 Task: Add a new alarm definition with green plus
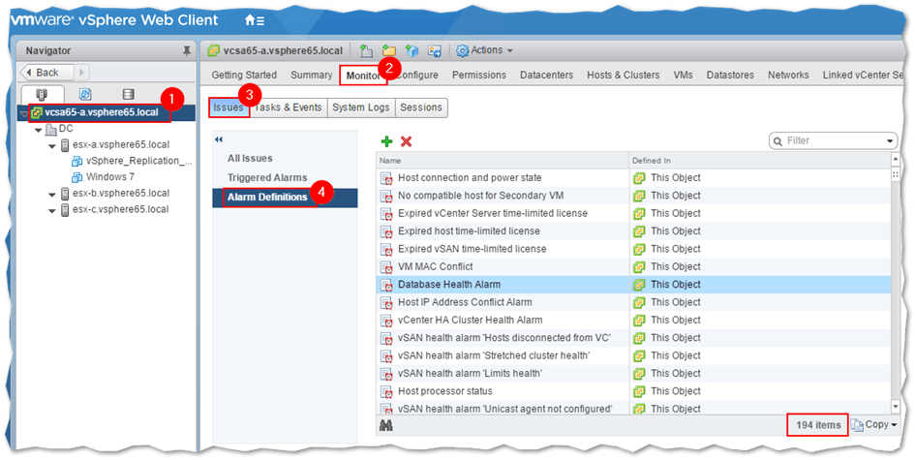tap(386, 141)
